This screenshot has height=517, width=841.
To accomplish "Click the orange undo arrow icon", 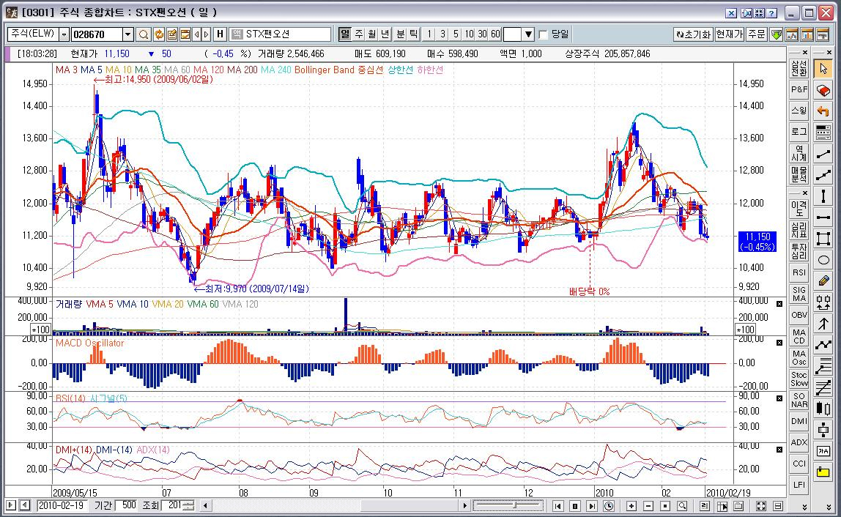I will (823, 111).
